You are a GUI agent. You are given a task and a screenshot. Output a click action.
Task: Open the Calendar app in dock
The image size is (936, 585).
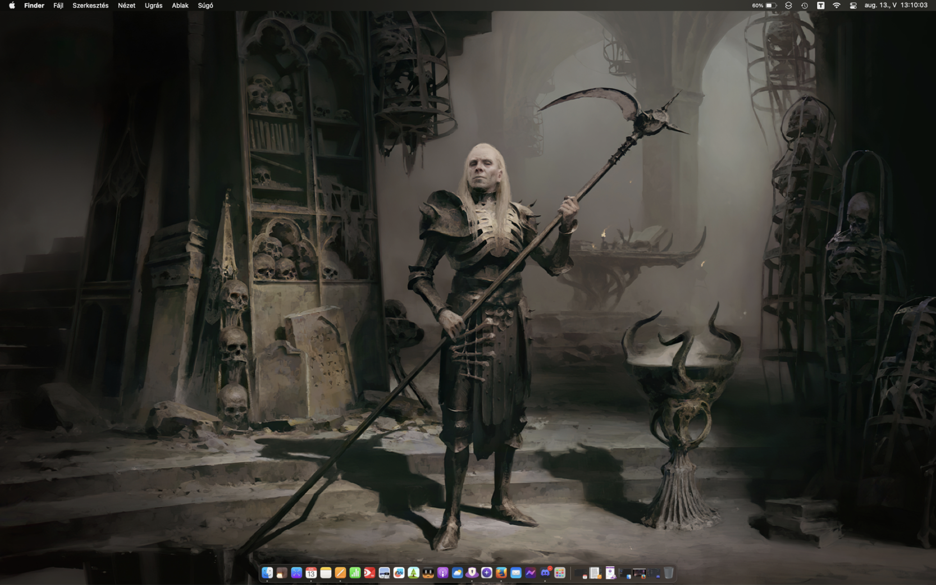[x=311, y=573]
